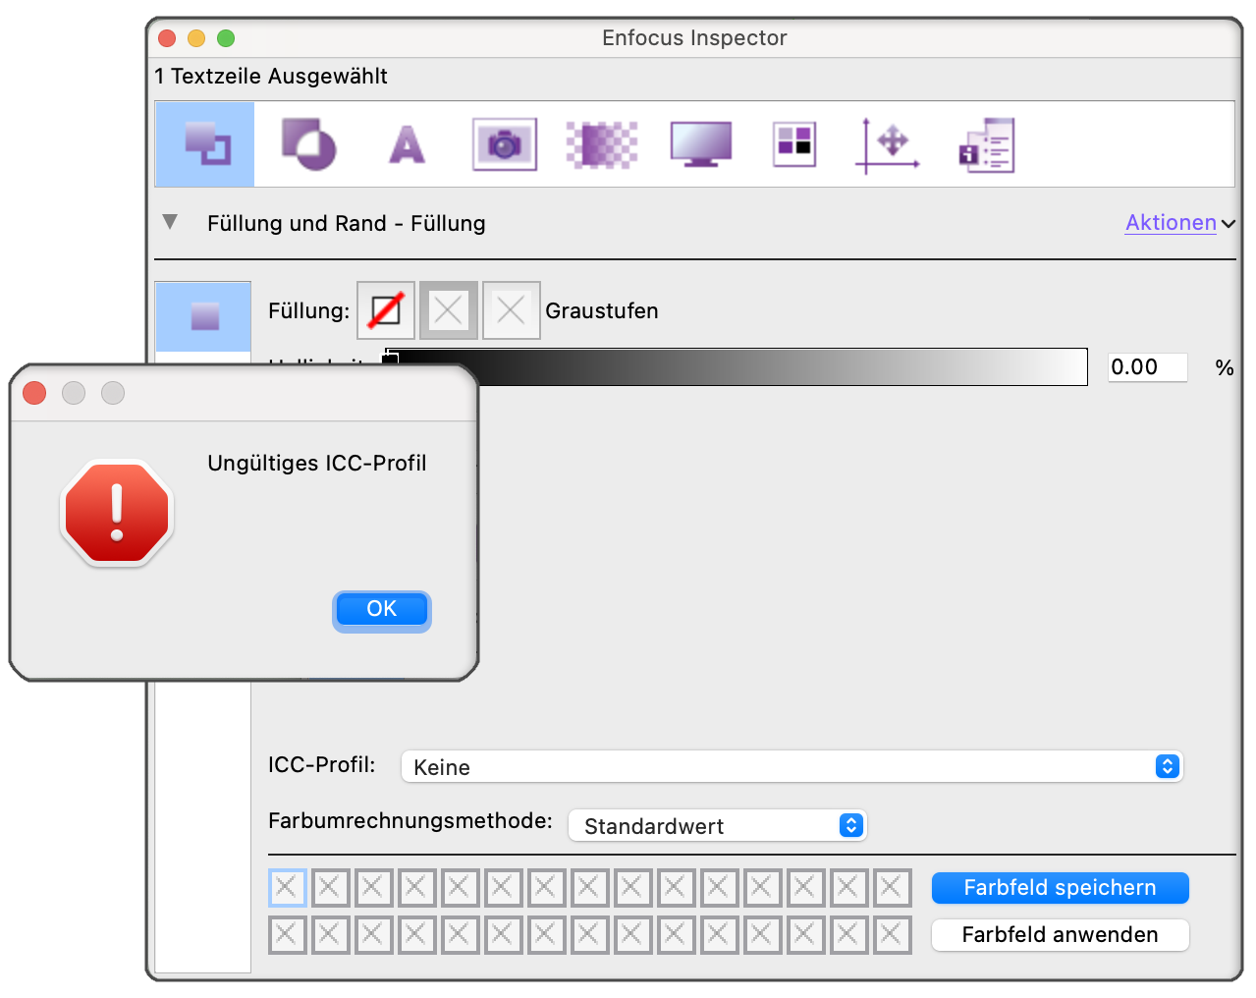
Task: Select the Füllung sub-tab in left sidebar
Action: pos(204,316)
